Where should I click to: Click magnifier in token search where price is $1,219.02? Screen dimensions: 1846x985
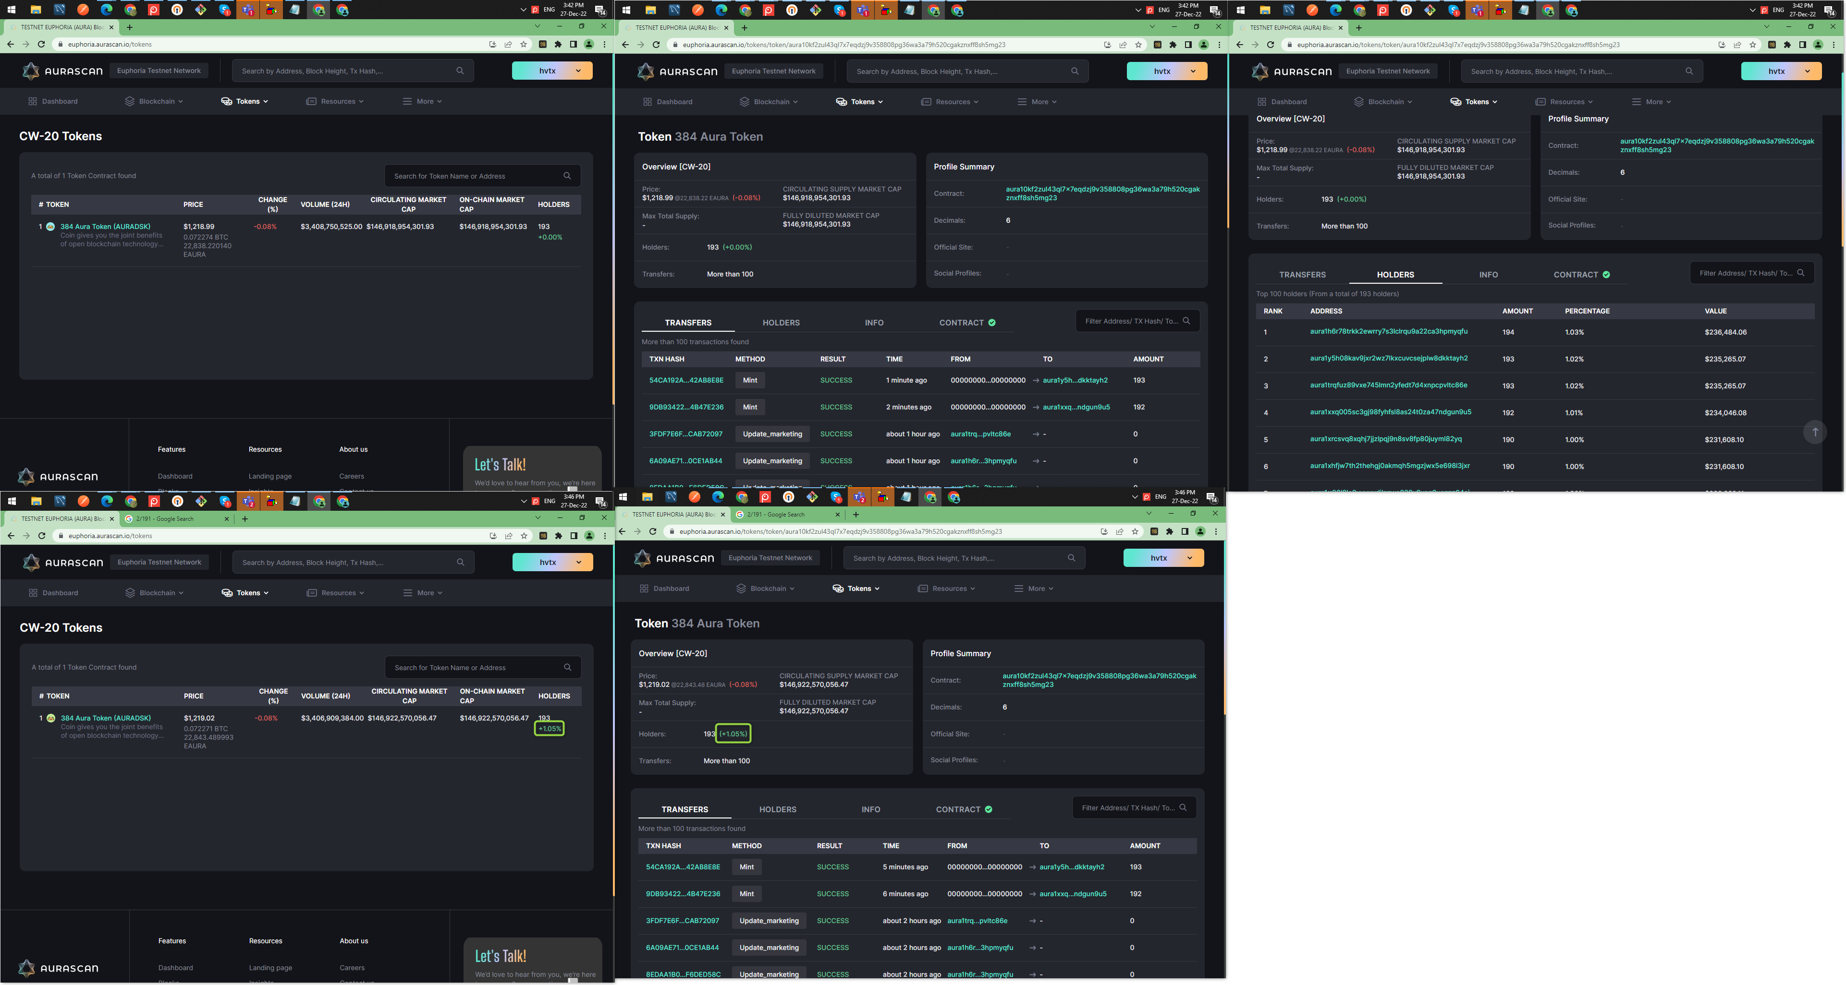(568, 667)
